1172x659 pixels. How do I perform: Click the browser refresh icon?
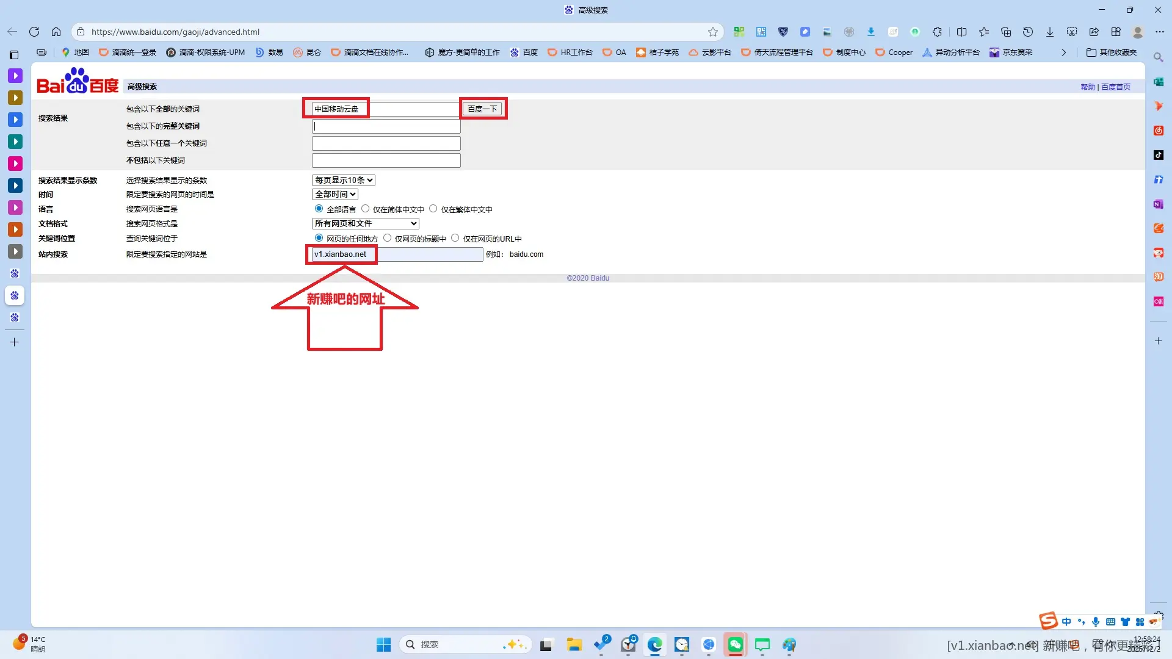point(34,32)
